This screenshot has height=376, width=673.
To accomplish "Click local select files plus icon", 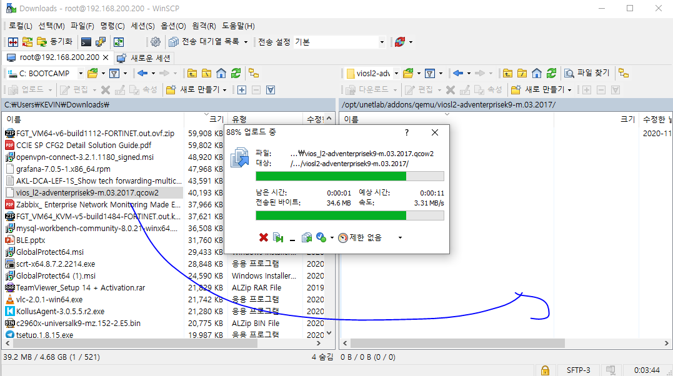I will (x=242, y=90).
